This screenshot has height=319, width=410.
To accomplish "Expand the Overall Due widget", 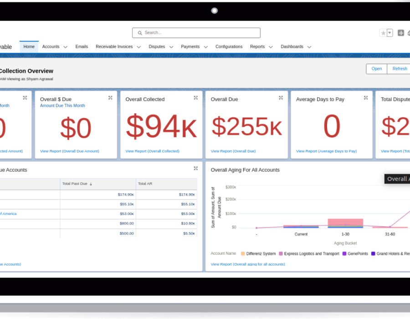I will [281, 98].
